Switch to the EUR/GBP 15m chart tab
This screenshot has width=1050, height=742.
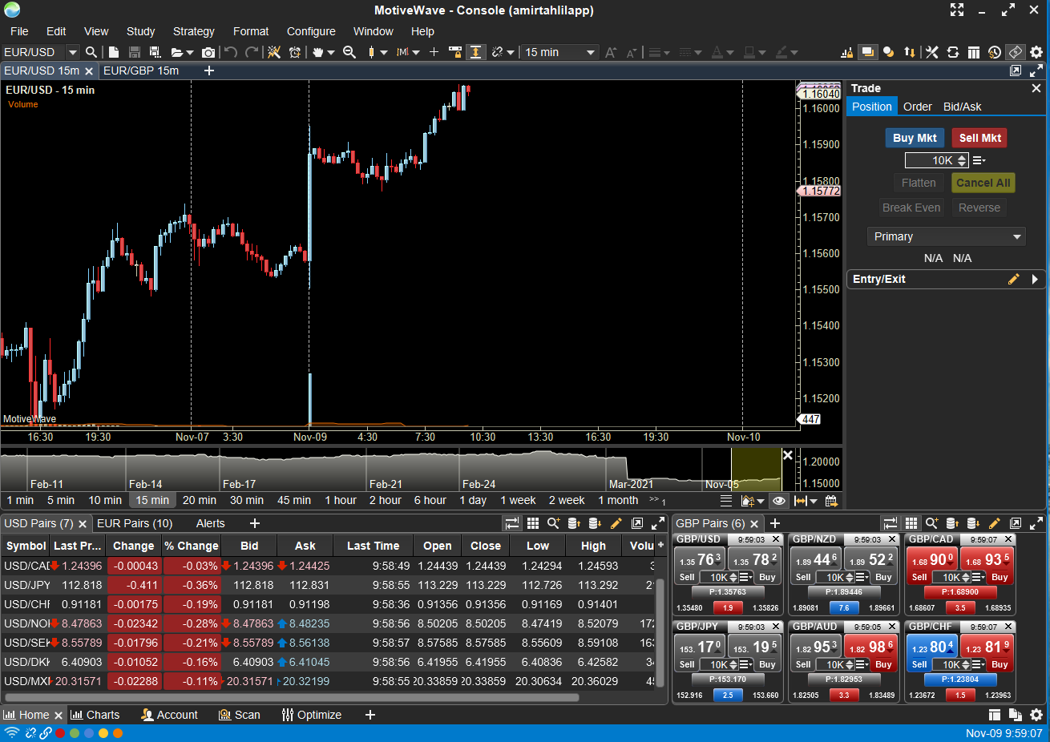[x=141, y=71]
